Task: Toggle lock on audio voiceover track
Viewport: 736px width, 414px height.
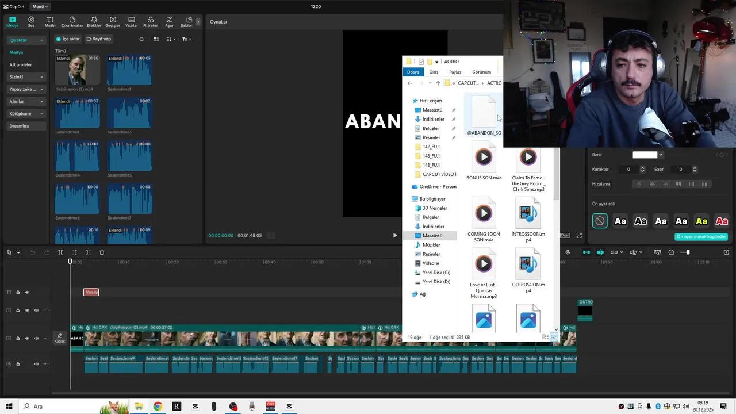Action: [18, 364]
